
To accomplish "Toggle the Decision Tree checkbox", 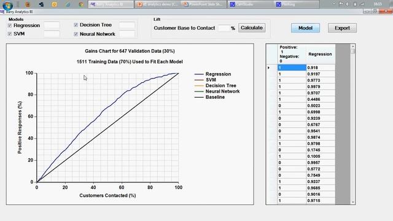I will 76,25.
